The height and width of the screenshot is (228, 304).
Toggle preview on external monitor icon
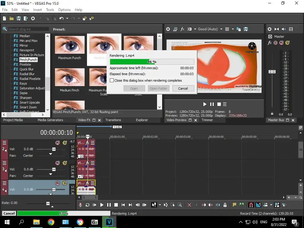coord(175,29)
